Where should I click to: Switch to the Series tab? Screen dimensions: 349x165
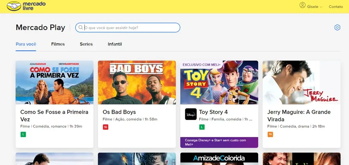86,44
